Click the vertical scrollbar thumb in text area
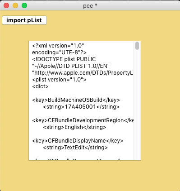 pyautogui.click(x=137, y=46)
